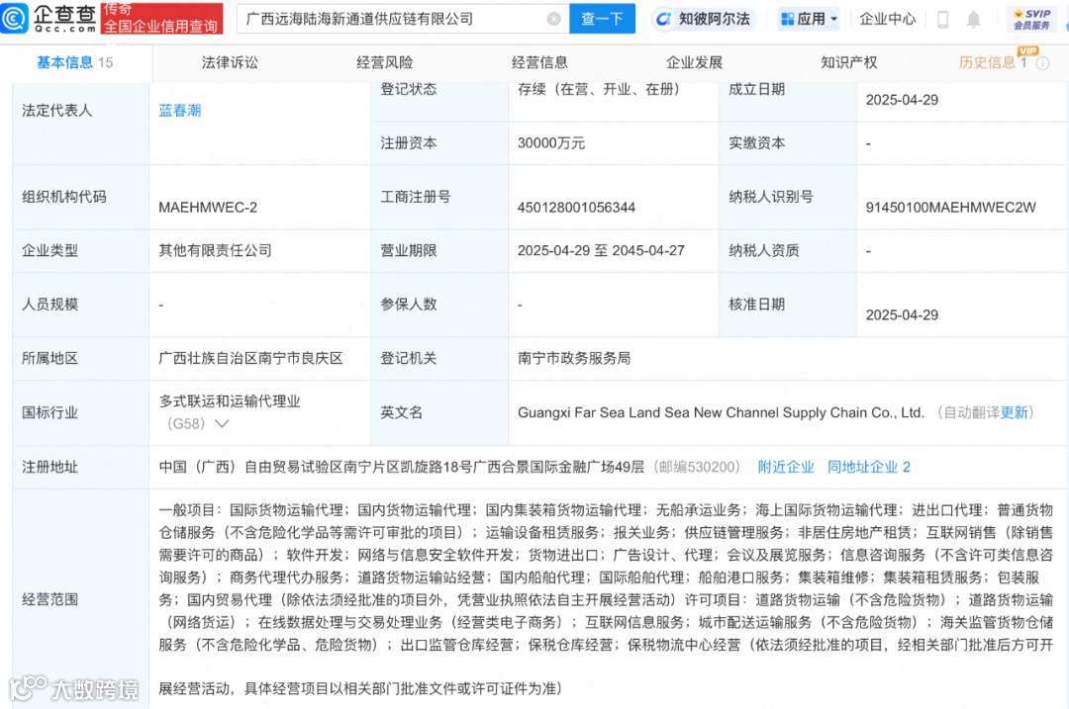1069x709 pixels.
Task: Click the Qcc.com logo icon
Action: point(15,19)
